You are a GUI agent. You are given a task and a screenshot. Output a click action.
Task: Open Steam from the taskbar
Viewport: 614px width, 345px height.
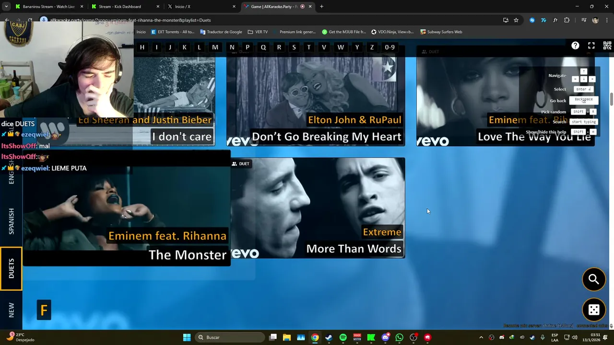329,337
